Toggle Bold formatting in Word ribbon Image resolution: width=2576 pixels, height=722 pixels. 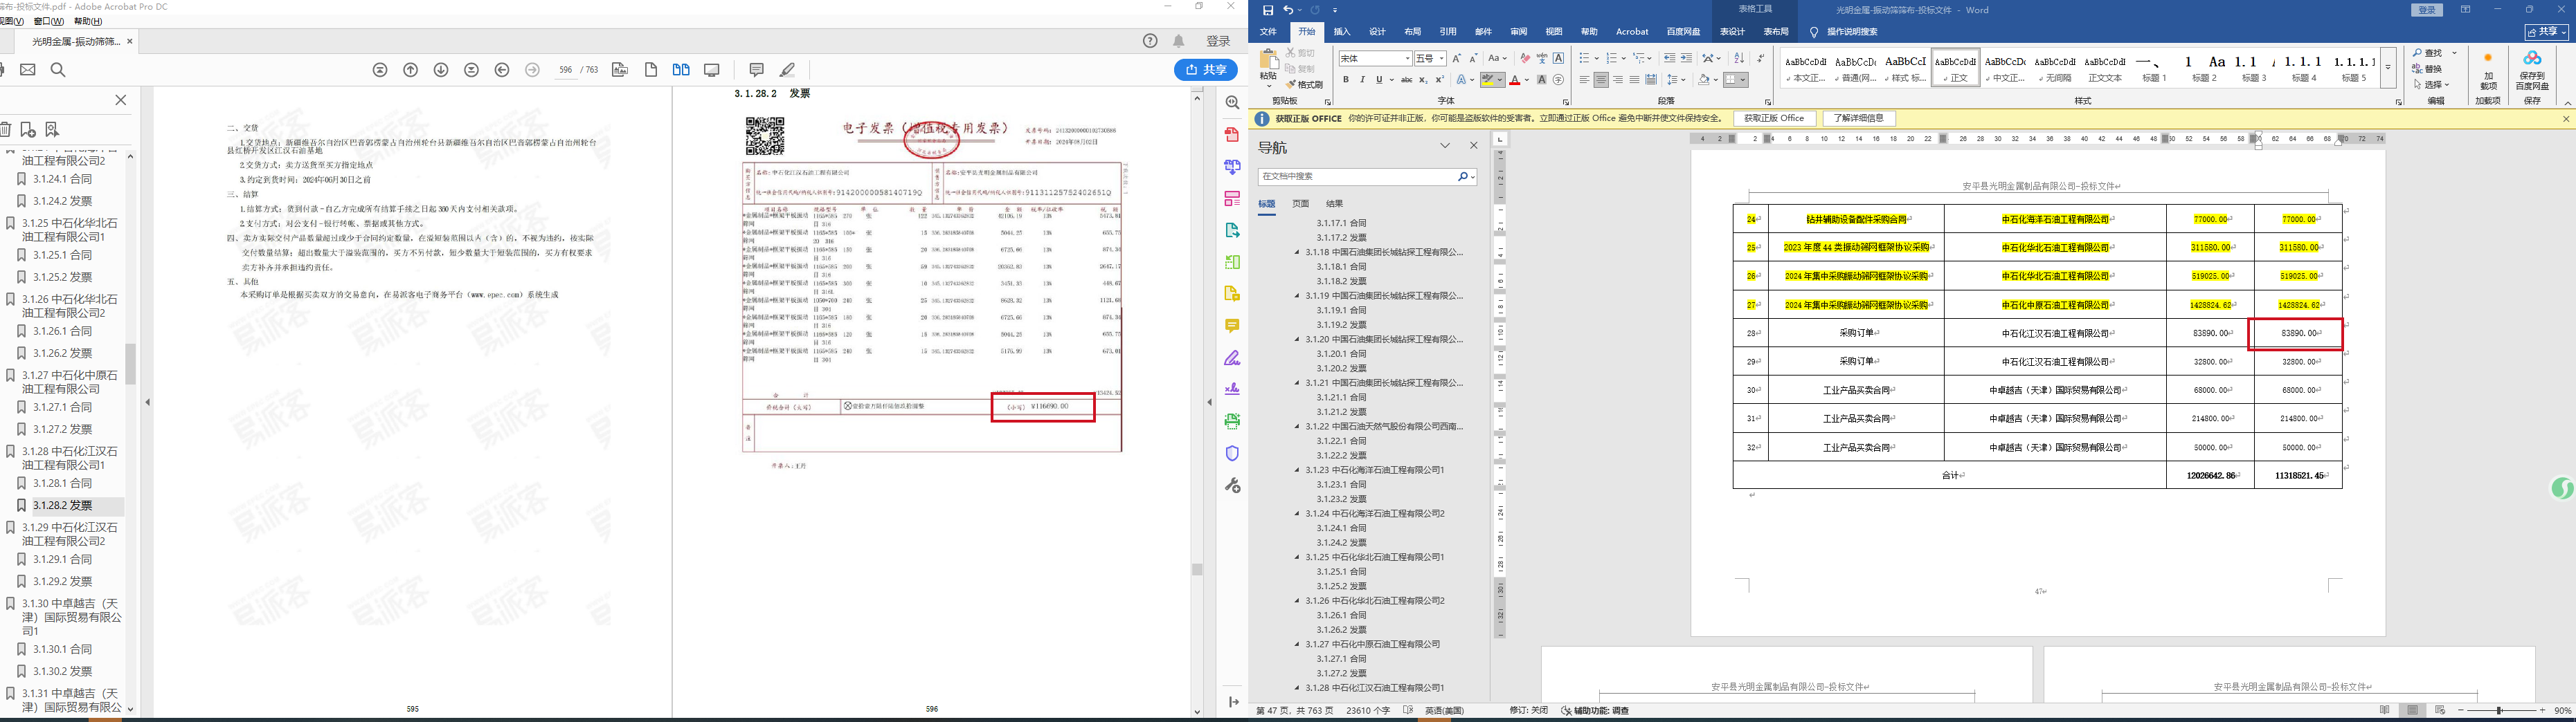(x=1346, y=80)
